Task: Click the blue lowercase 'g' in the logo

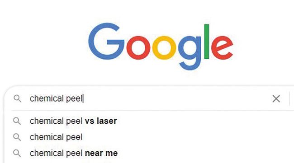Action: click(190, 52)
